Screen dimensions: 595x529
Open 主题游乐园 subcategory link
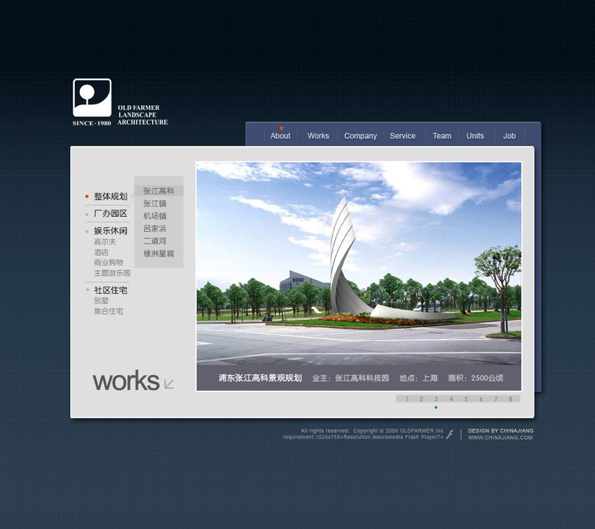(112, 273)
